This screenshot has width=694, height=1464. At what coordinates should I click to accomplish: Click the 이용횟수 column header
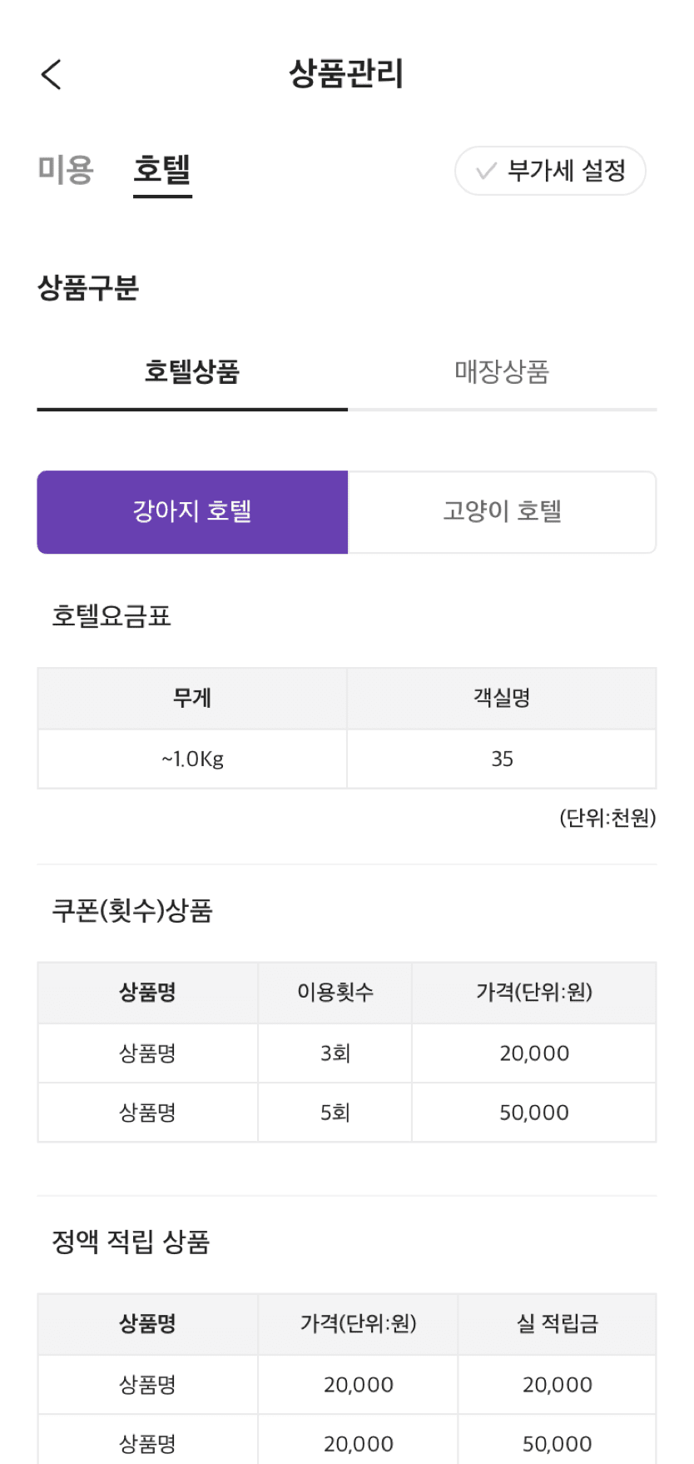335,992
